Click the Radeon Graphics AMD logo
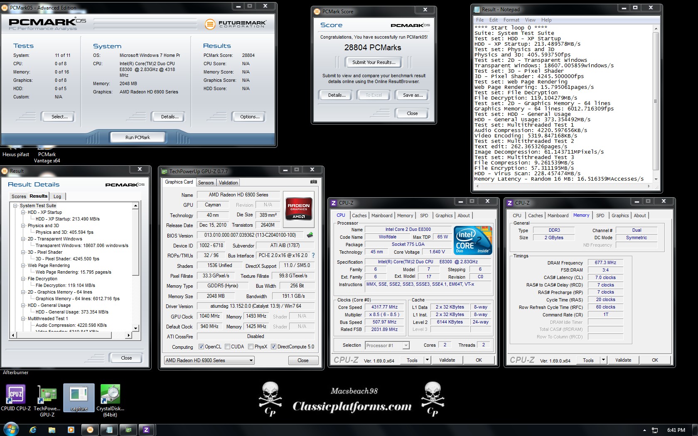 pyautogui.click(x=299, y=208)
